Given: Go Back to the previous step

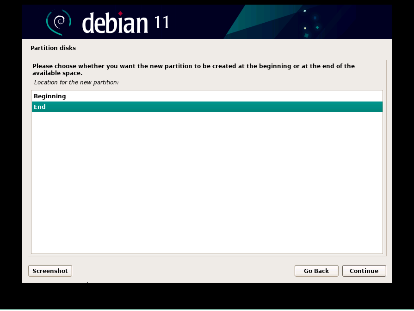Looking at the screenshot, I should 316,271.
